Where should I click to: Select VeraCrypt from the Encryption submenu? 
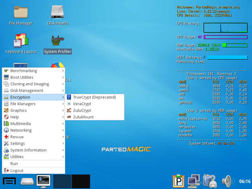click(82, 104)
